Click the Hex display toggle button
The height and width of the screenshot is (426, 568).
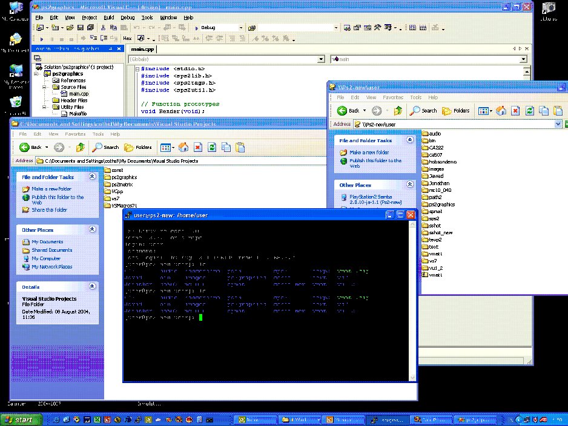[x=127, y=38]
